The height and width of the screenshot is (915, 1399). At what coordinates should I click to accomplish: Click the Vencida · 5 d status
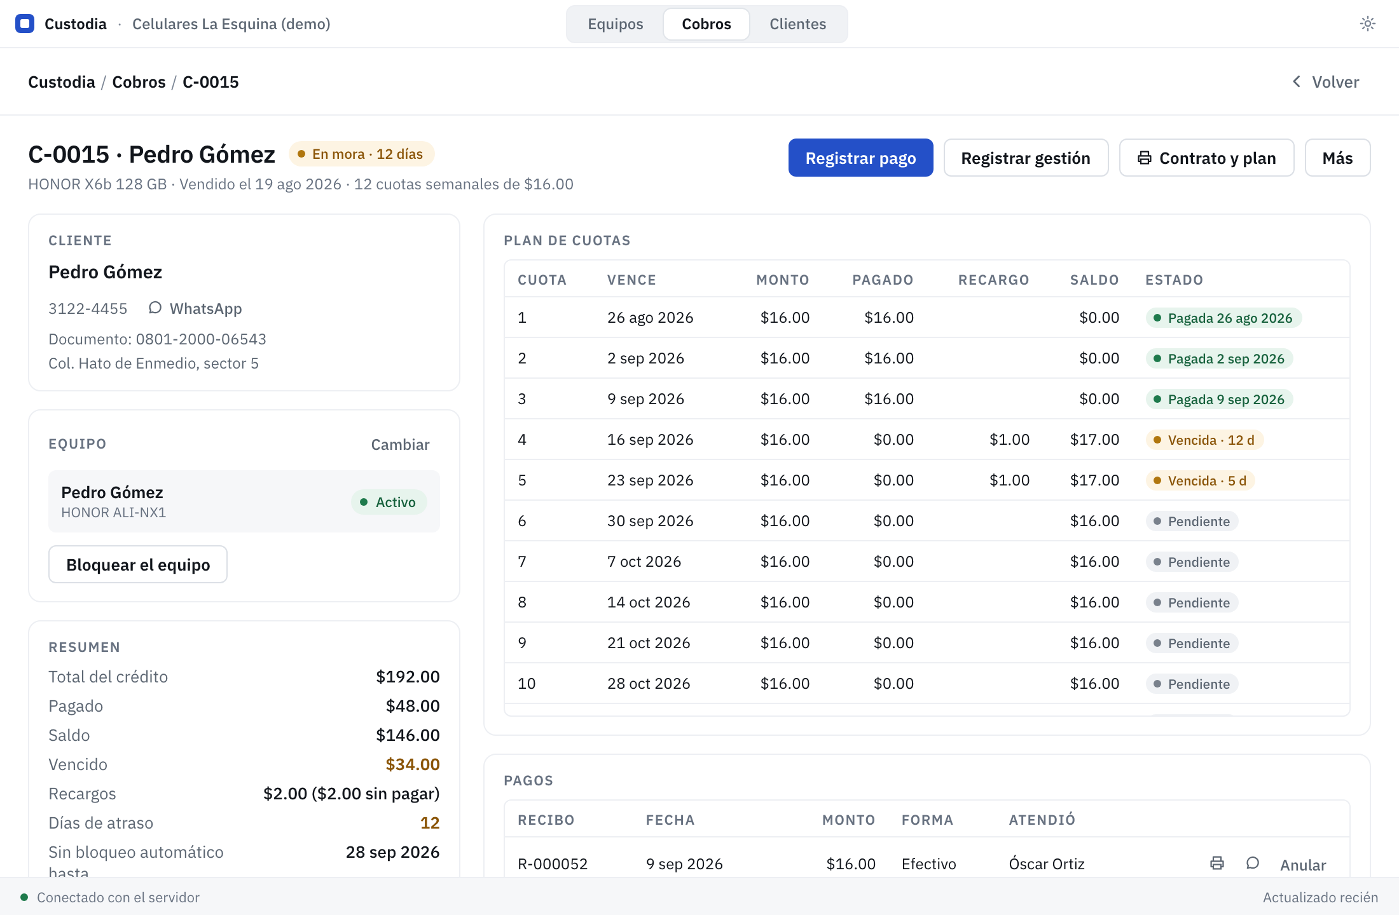pos(1200,480)
